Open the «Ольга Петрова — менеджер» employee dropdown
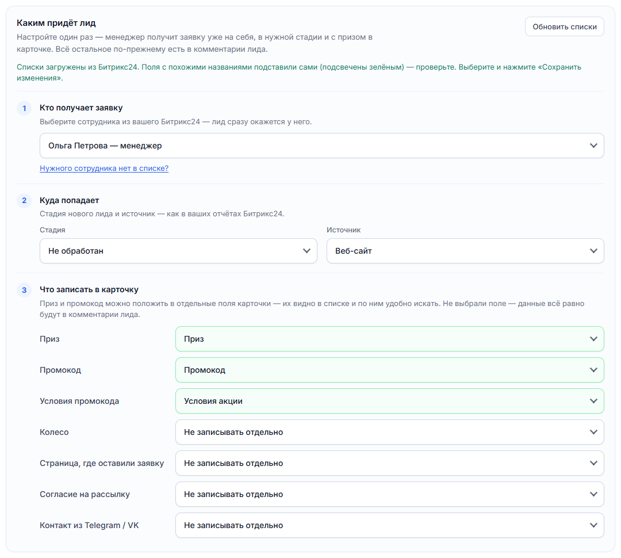This screenshot has height=558, width=621. [x=321, y=146]
